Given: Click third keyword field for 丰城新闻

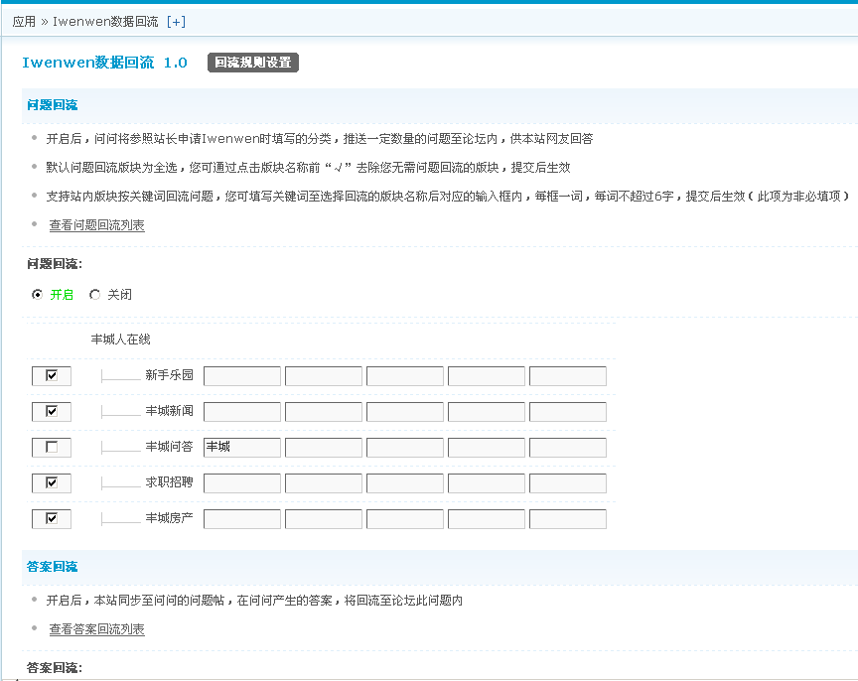Looking at the screenshot, I should (x=405, y=412).
